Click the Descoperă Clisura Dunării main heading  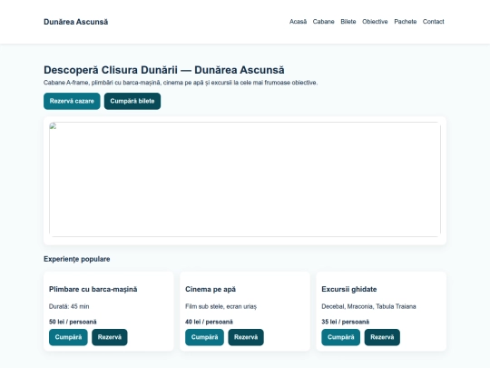pos(164,70)
